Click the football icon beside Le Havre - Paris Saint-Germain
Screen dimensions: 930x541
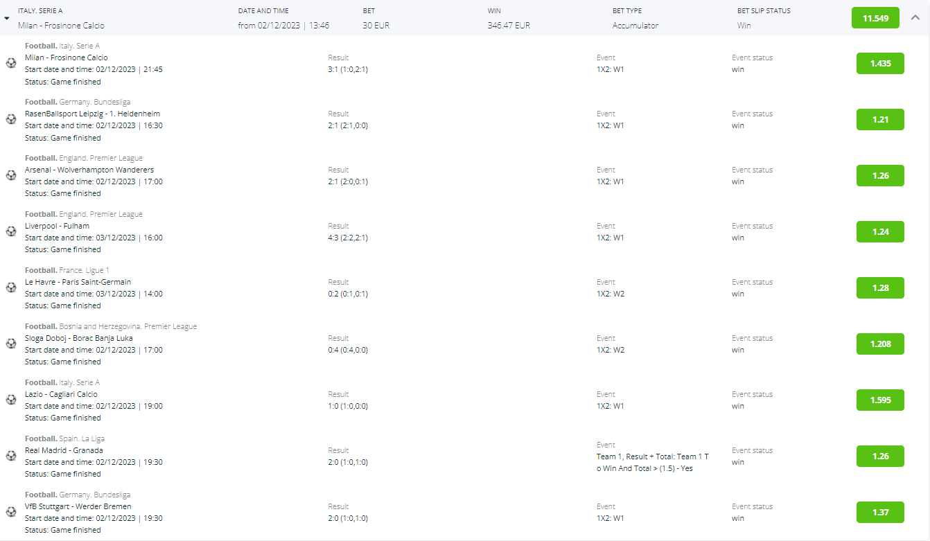pyautogui.click(x=11, y=287)
